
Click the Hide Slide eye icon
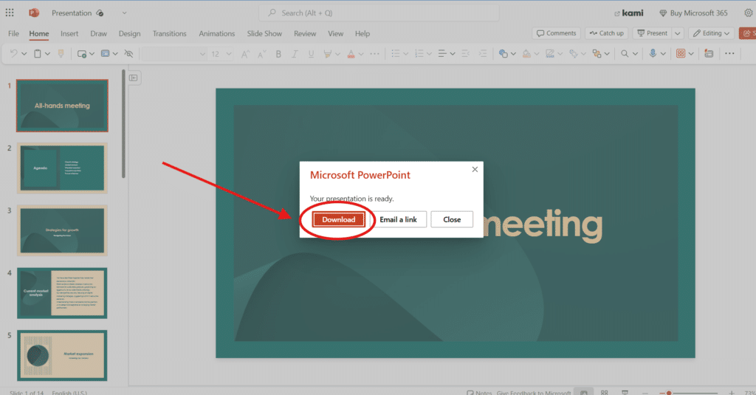click(128, 54)
